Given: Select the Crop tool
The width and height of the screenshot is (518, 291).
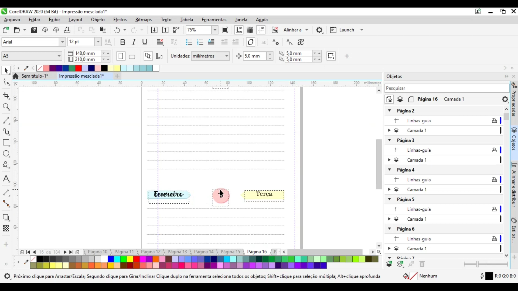Looking at the screenshot, I should [6, 96].
